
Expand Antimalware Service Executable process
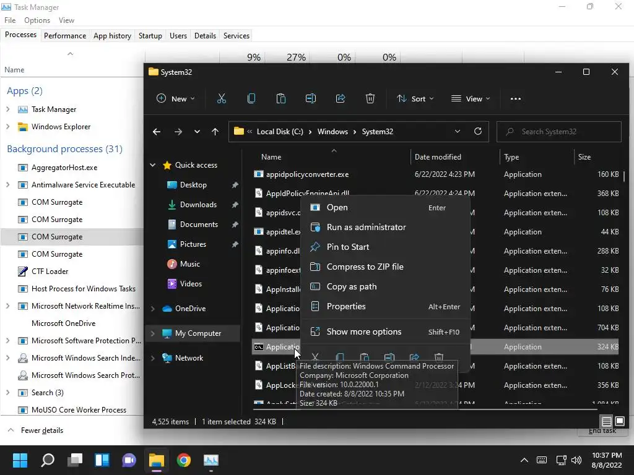point(7,184)
